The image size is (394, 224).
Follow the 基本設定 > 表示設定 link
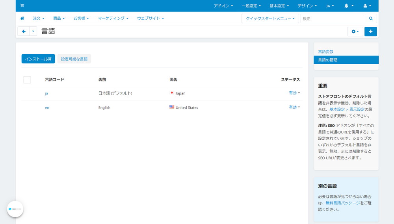pos(347,109)
